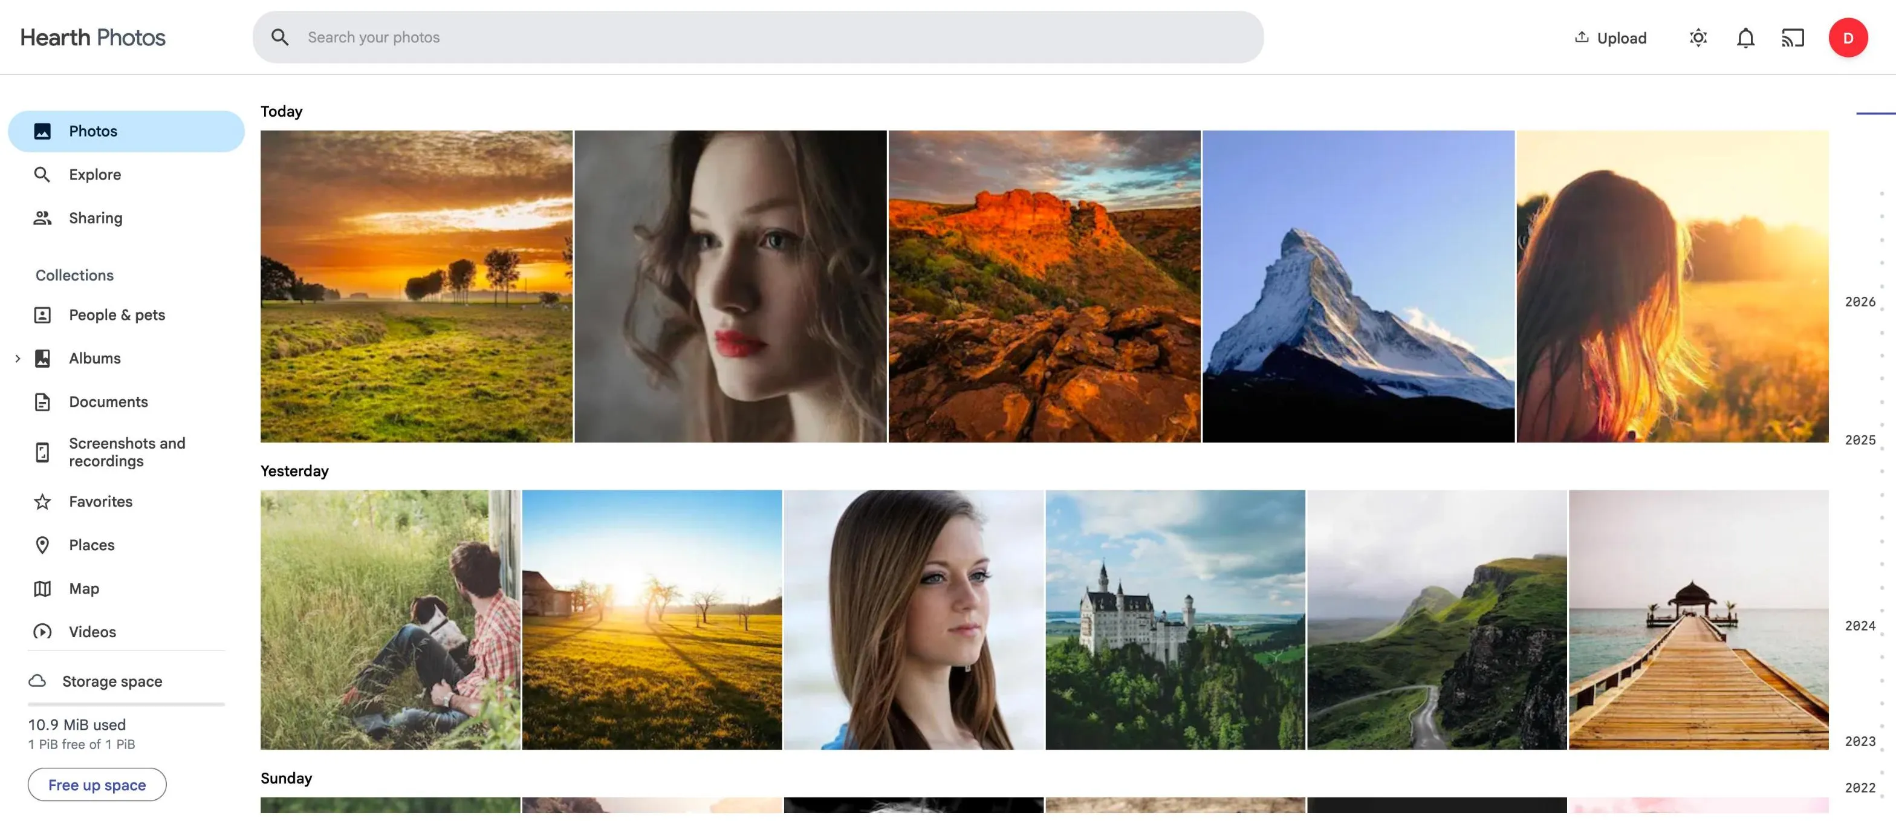Click the Albums bookmark icon

(43, 359)
